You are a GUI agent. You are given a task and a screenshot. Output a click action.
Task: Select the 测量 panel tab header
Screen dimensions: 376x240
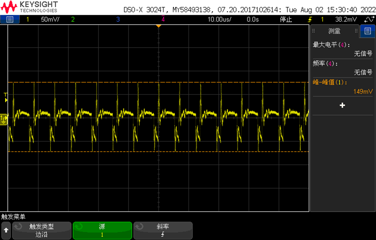[335, 31]
